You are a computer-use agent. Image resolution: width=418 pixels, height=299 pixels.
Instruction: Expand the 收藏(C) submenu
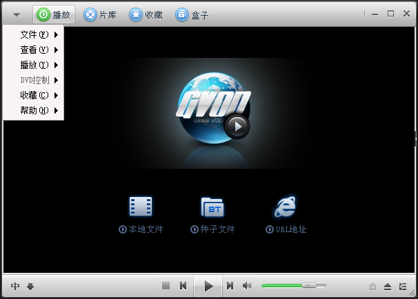click(33, 95)
